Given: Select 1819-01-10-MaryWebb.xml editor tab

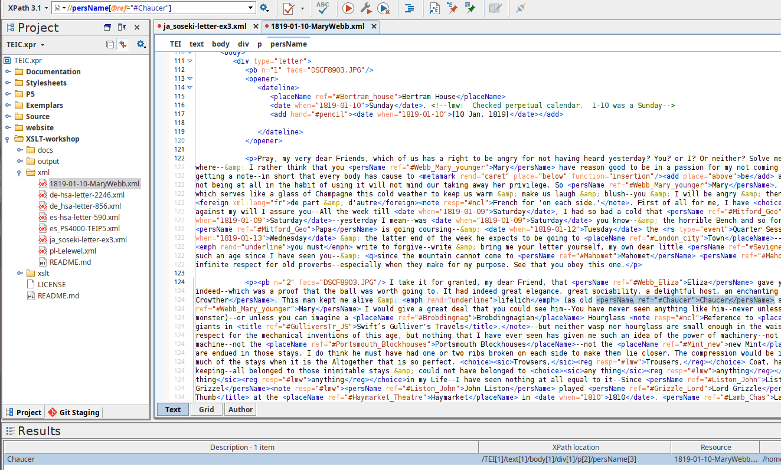Looking at the screenshot, I should (318, 27).
